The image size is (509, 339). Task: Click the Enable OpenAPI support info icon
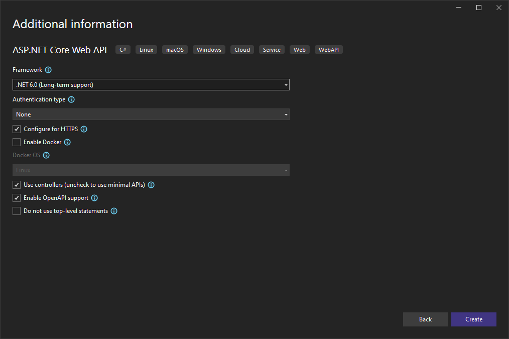pos(94,198)
